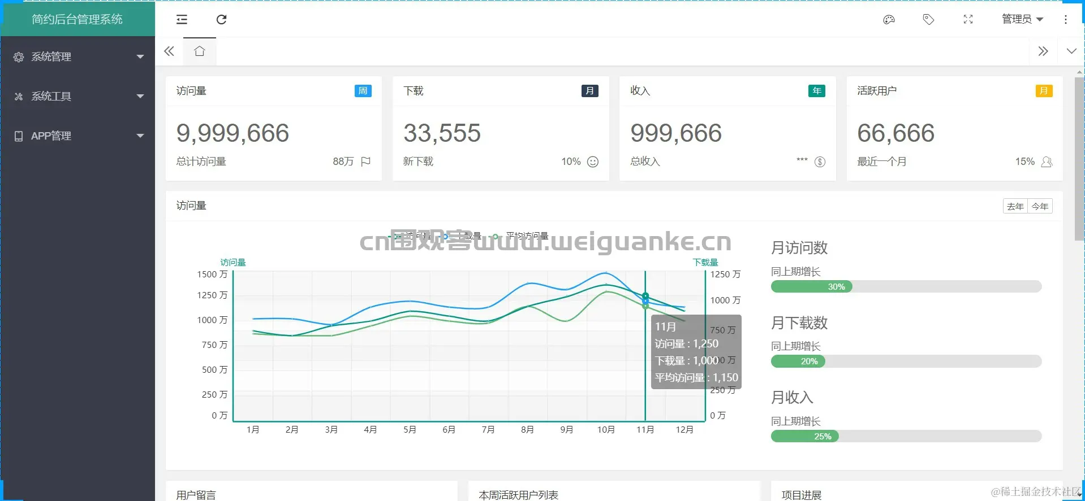Image resolution: width=1085 pixels, height=501 pixels.
Task: Click the gear icon beside 系统管理
Action: [x=19, y=57]
